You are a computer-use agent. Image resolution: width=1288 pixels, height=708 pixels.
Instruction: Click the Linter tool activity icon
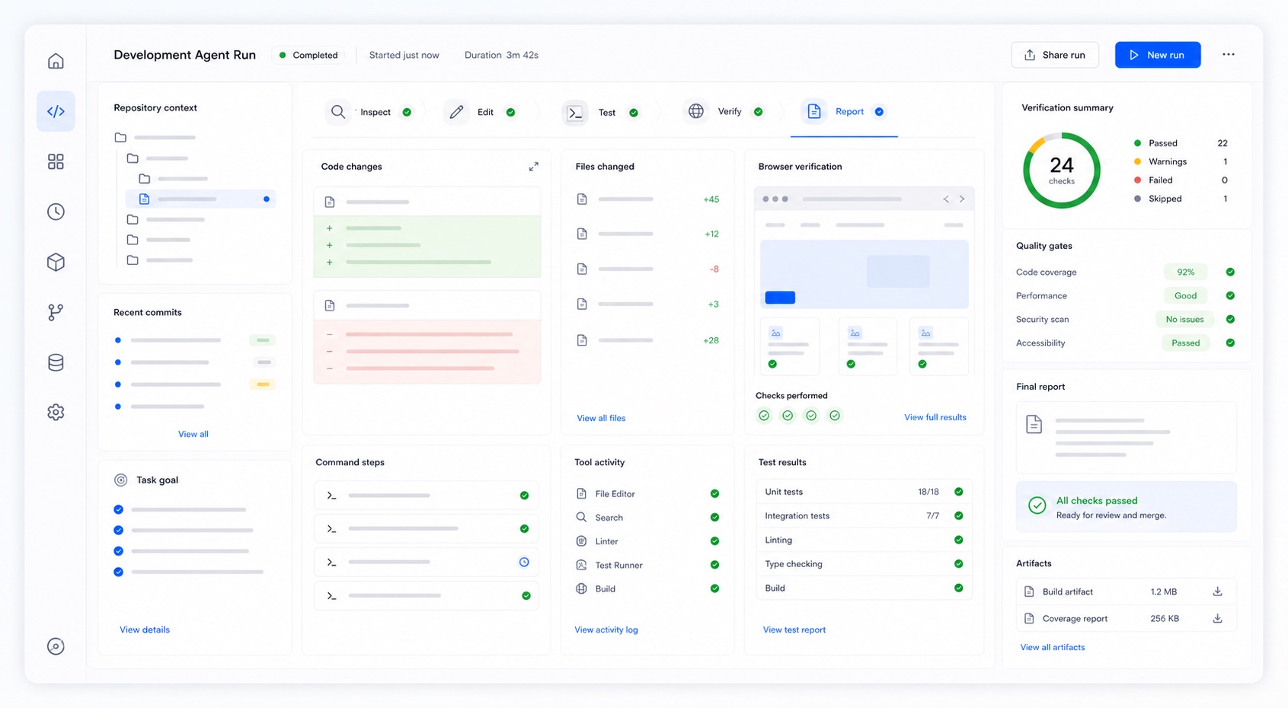(x=581, y=541)
